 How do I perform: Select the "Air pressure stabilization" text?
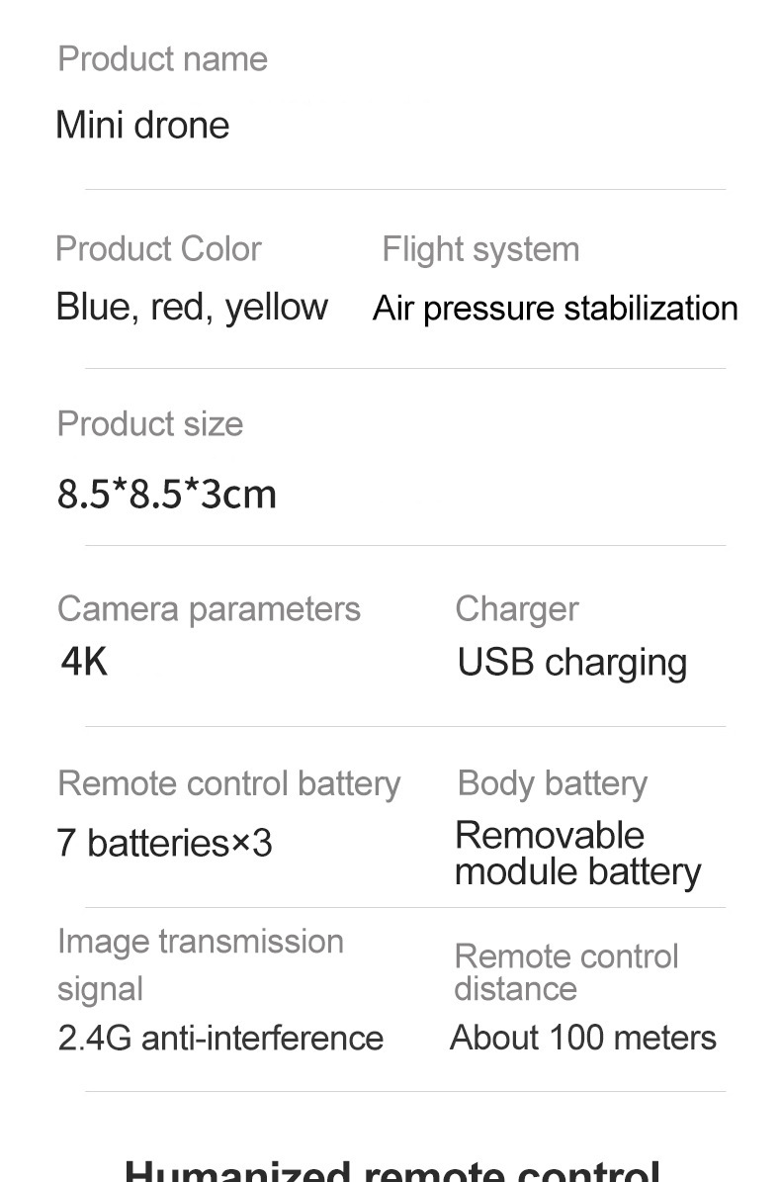[555, 309]
